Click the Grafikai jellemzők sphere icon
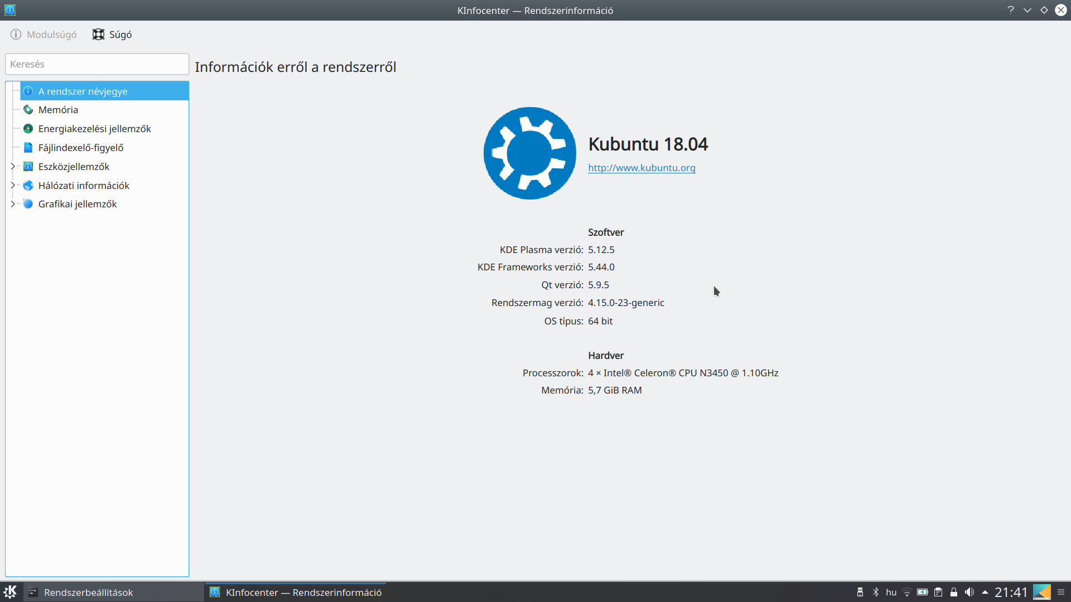 point(28,204)
